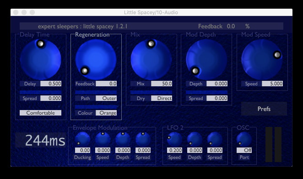Click the Mod Depth value field
The height and width of the screenshot is (179, 303).
[x=217, y=84]
